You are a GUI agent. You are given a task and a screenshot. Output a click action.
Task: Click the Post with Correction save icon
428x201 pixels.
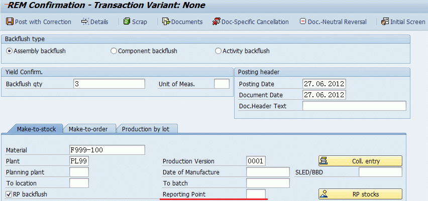(10, 22)
